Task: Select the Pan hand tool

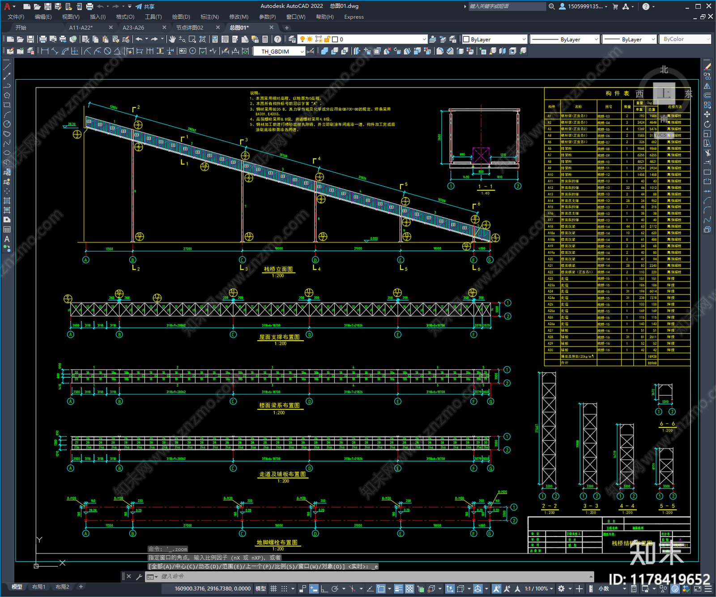Action: (172, 39)
